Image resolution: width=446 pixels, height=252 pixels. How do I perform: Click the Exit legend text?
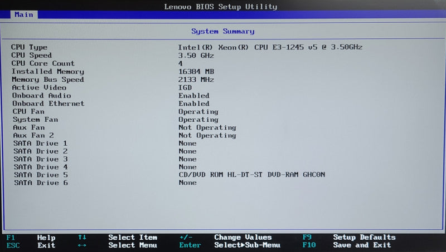click(x=46, y=245)
